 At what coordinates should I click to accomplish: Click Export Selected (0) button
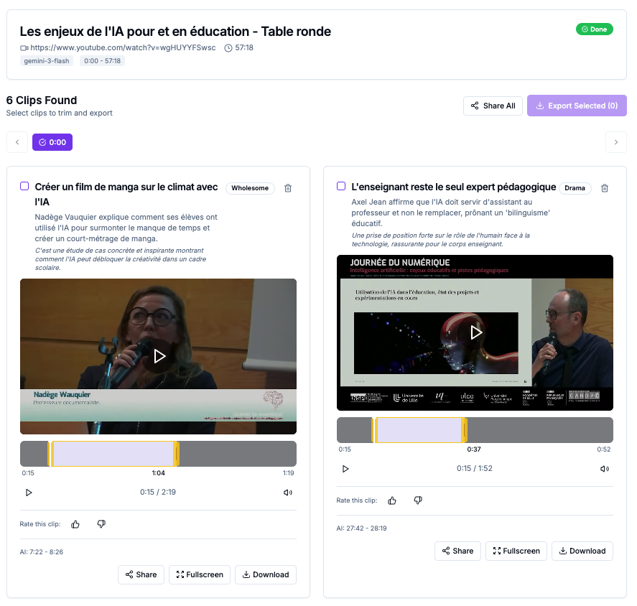[577, 106]
